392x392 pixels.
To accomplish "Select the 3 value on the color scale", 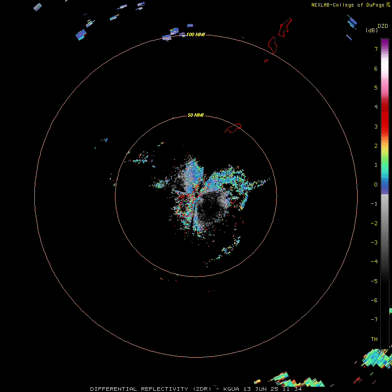I will (x=376, y=126).
